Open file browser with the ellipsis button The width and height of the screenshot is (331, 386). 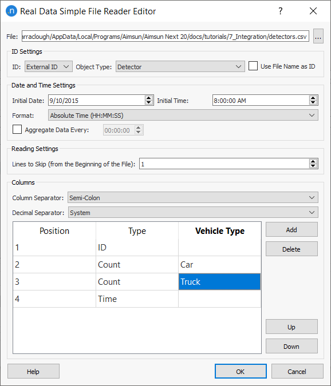318,37
